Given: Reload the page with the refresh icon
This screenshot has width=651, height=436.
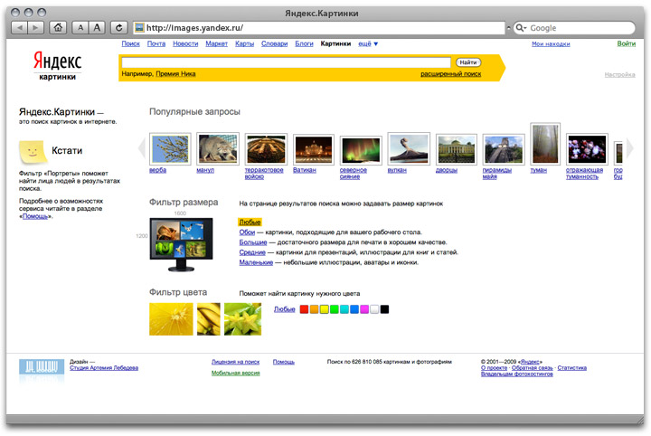Looking at the screenshot, I should [119, 28].
